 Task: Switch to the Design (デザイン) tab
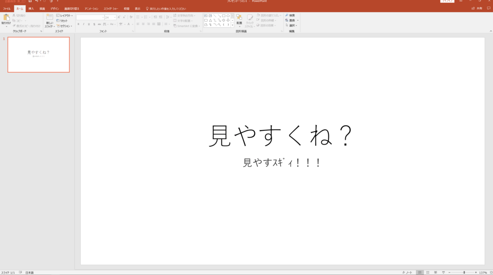54,9
